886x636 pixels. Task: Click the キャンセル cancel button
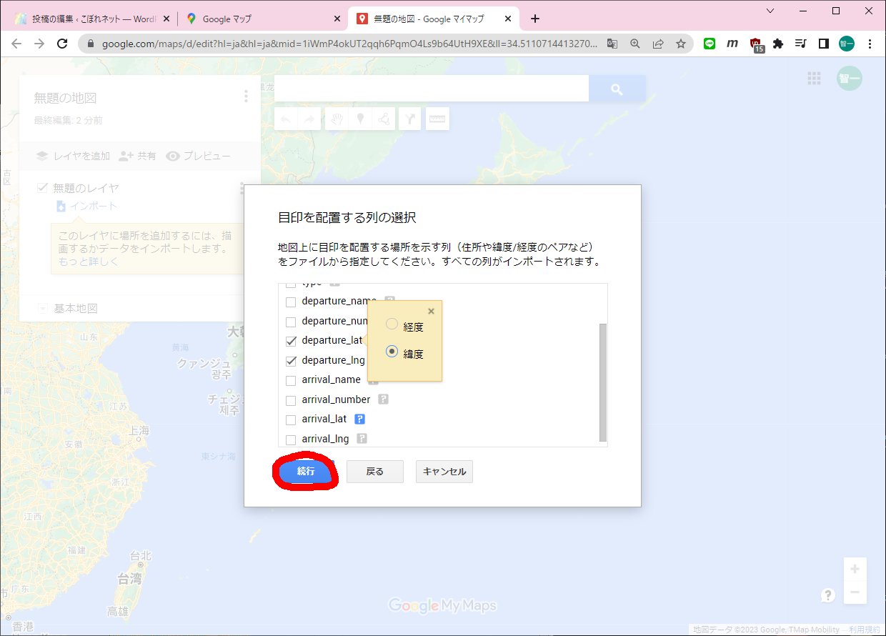[444, 472]
